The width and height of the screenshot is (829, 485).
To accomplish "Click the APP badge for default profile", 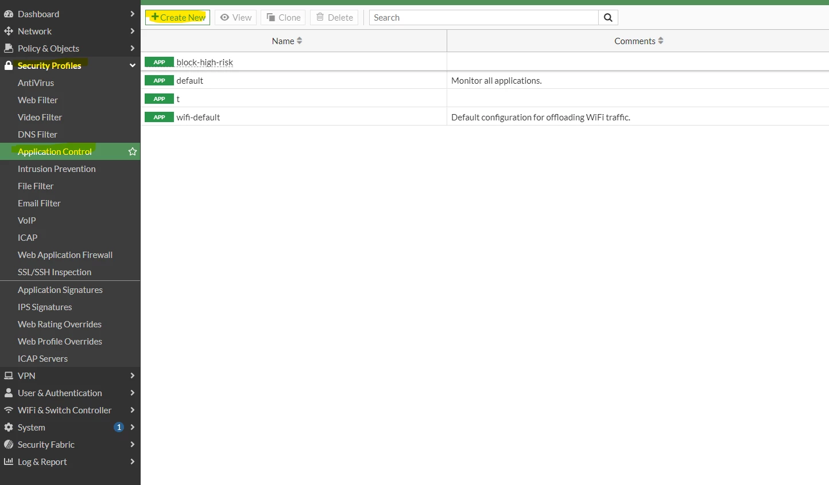I will (x=159, y=80).
